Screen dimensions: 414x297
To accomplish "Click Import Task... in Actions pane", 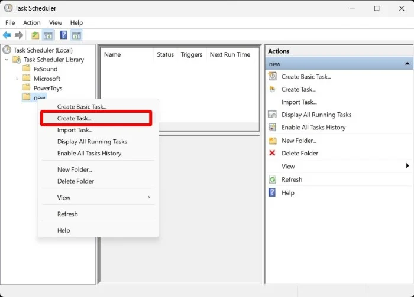I will (x=299, y=102).
